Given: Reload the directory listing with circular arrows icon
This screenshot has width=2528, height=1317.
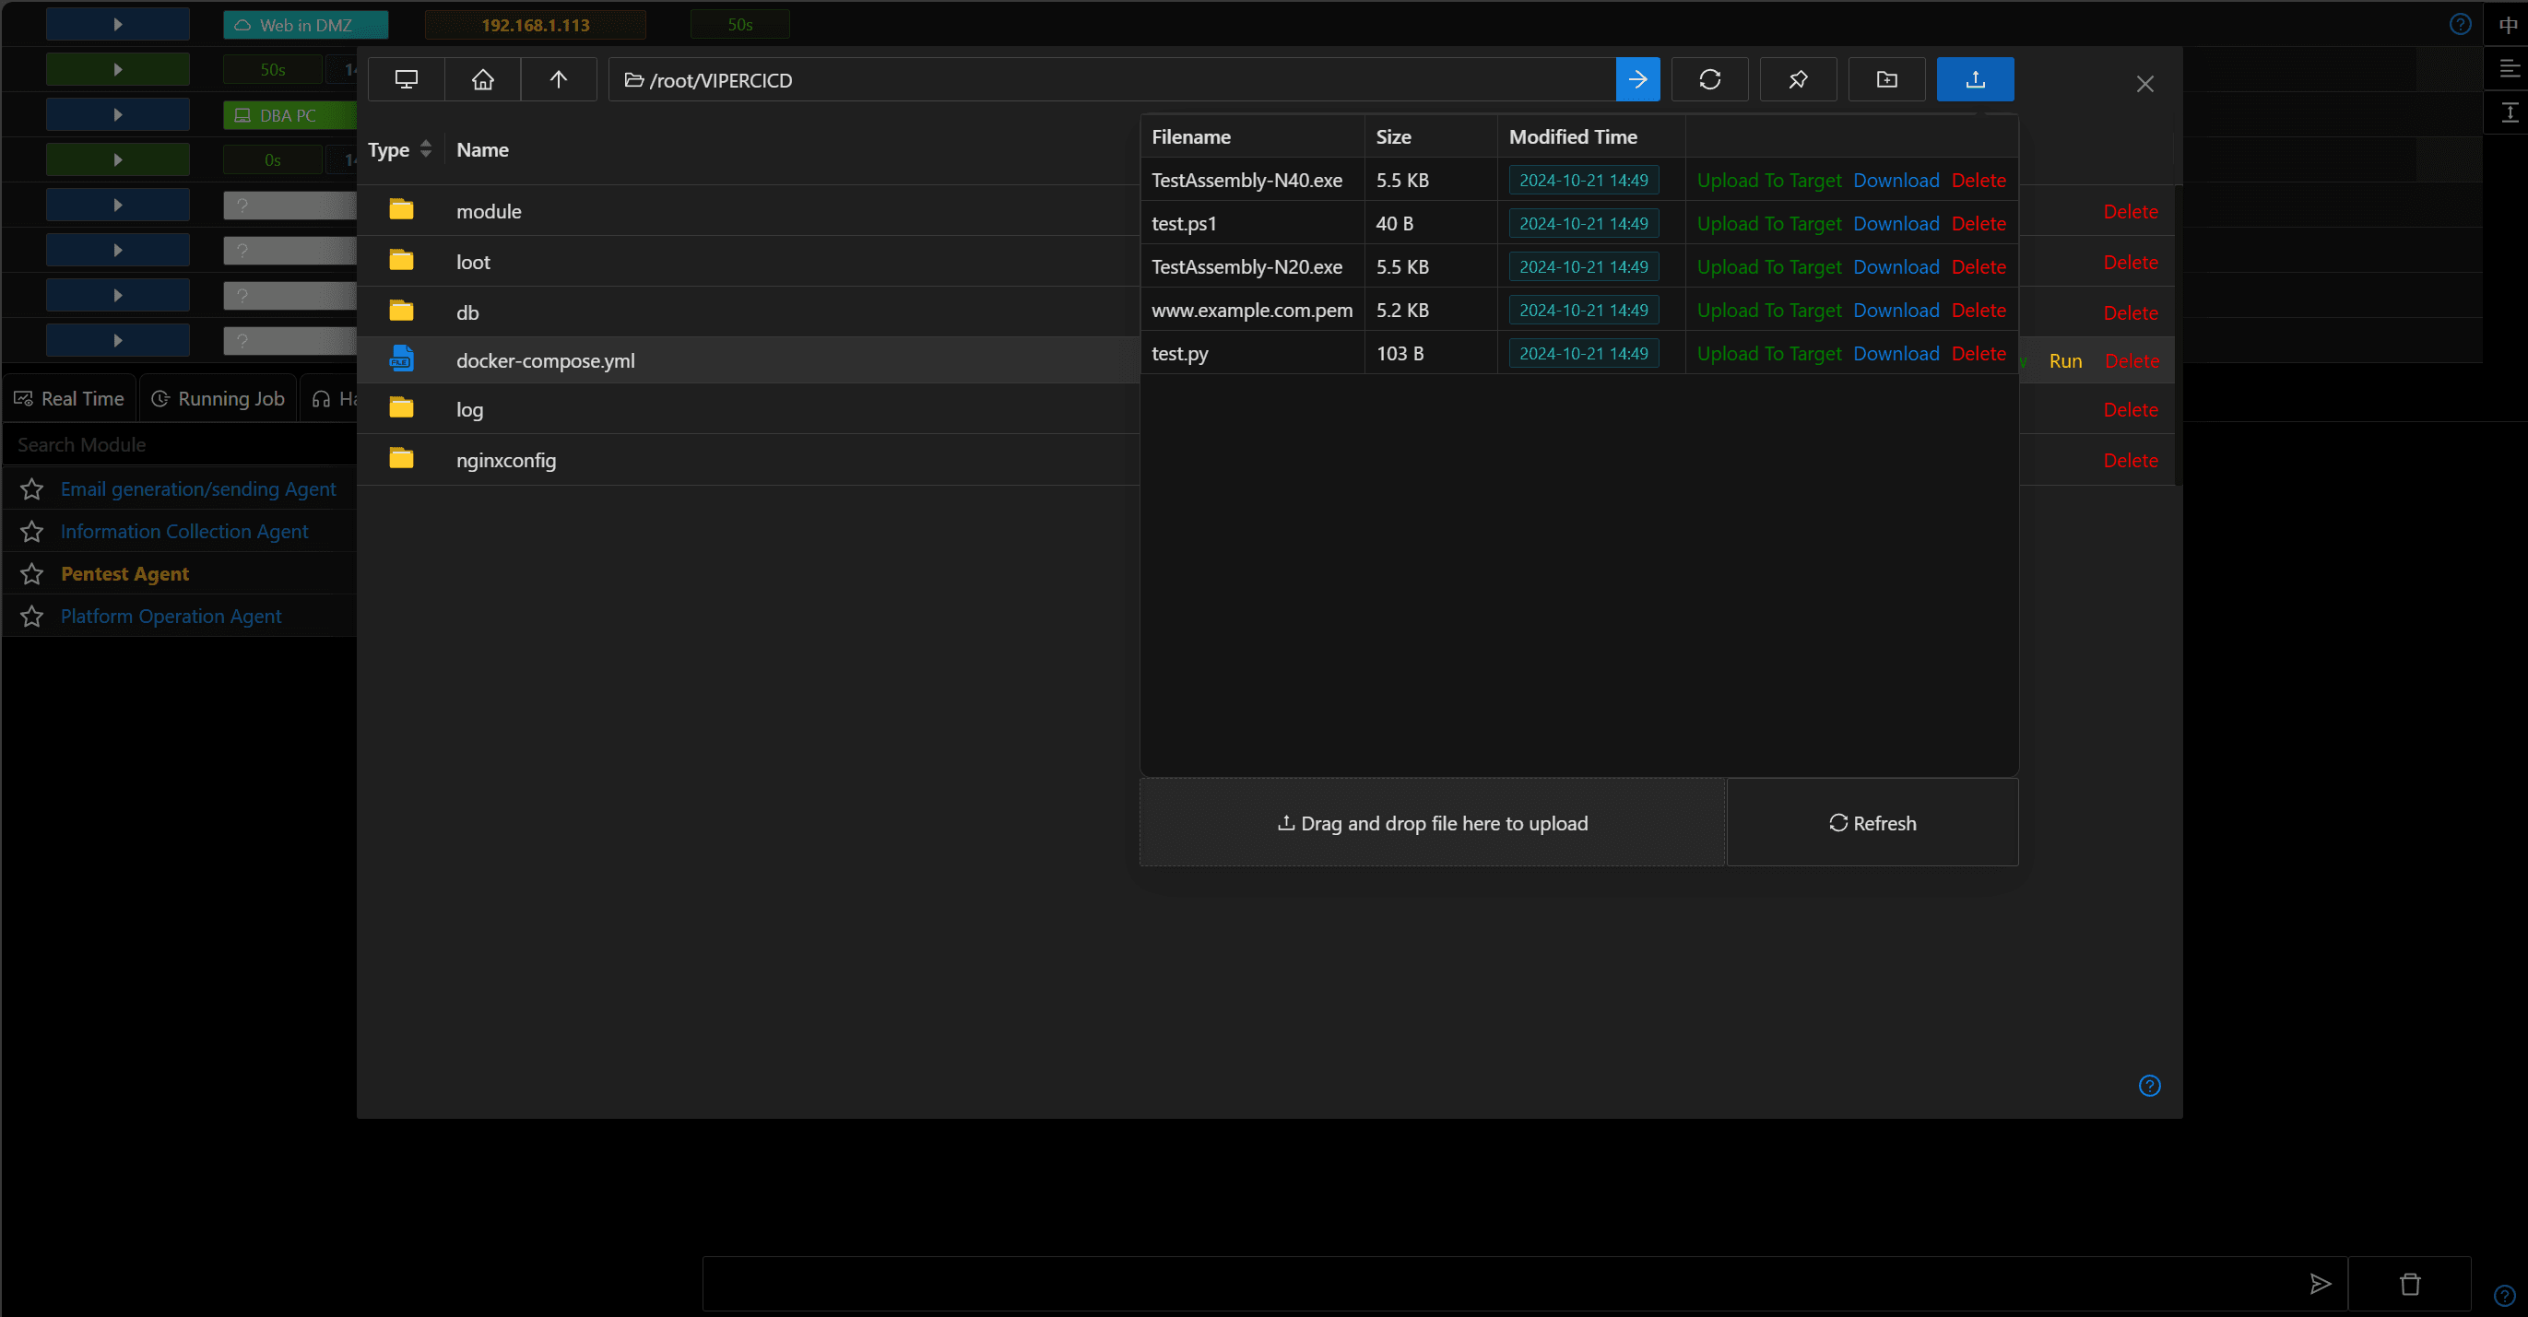Looking at the screenshot, I should tap(1709, 79).
